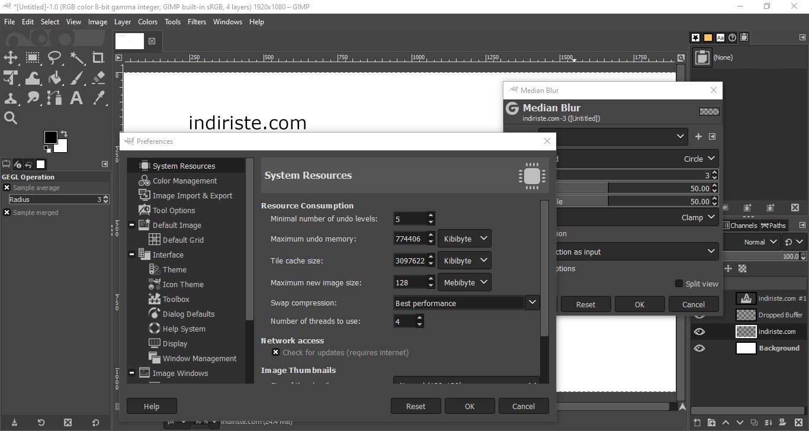Click OK in Preferences dialog
This screenshot has height=431, width=809.
tap(470, 406)
